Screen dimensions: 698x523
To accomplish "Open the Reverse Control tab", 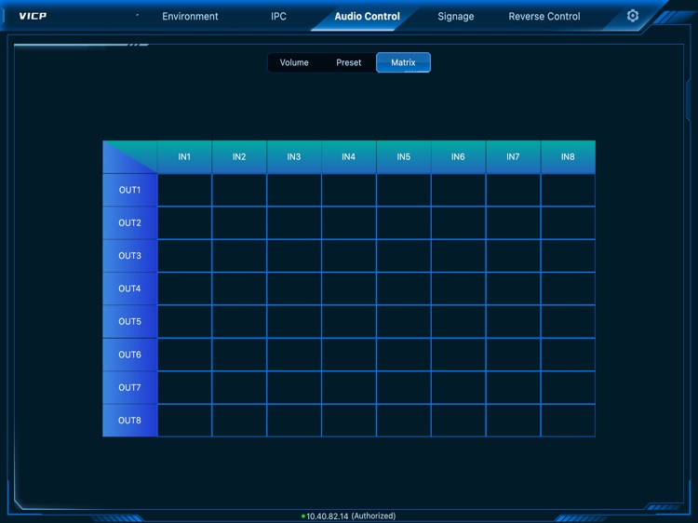I will coord(544,17).
